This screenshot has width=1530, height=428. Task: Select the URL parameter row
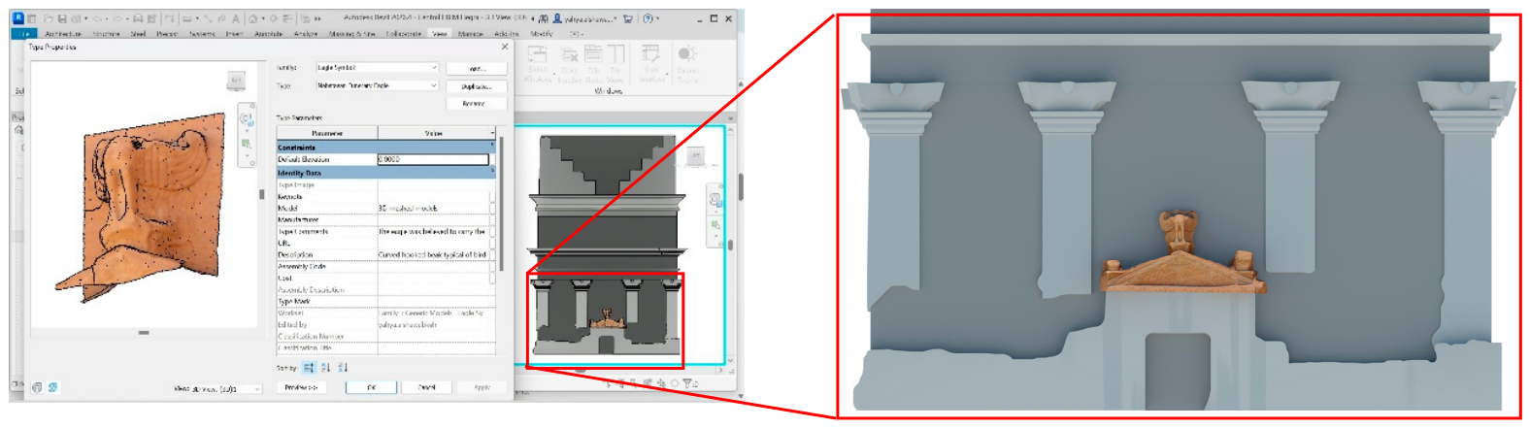pyautogui.click(x=385, y=243)
